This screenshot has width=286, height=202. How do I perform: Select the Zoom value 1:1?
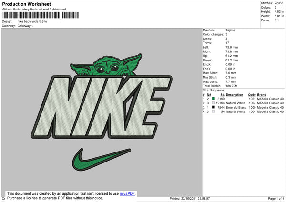[x=276, y=20]
